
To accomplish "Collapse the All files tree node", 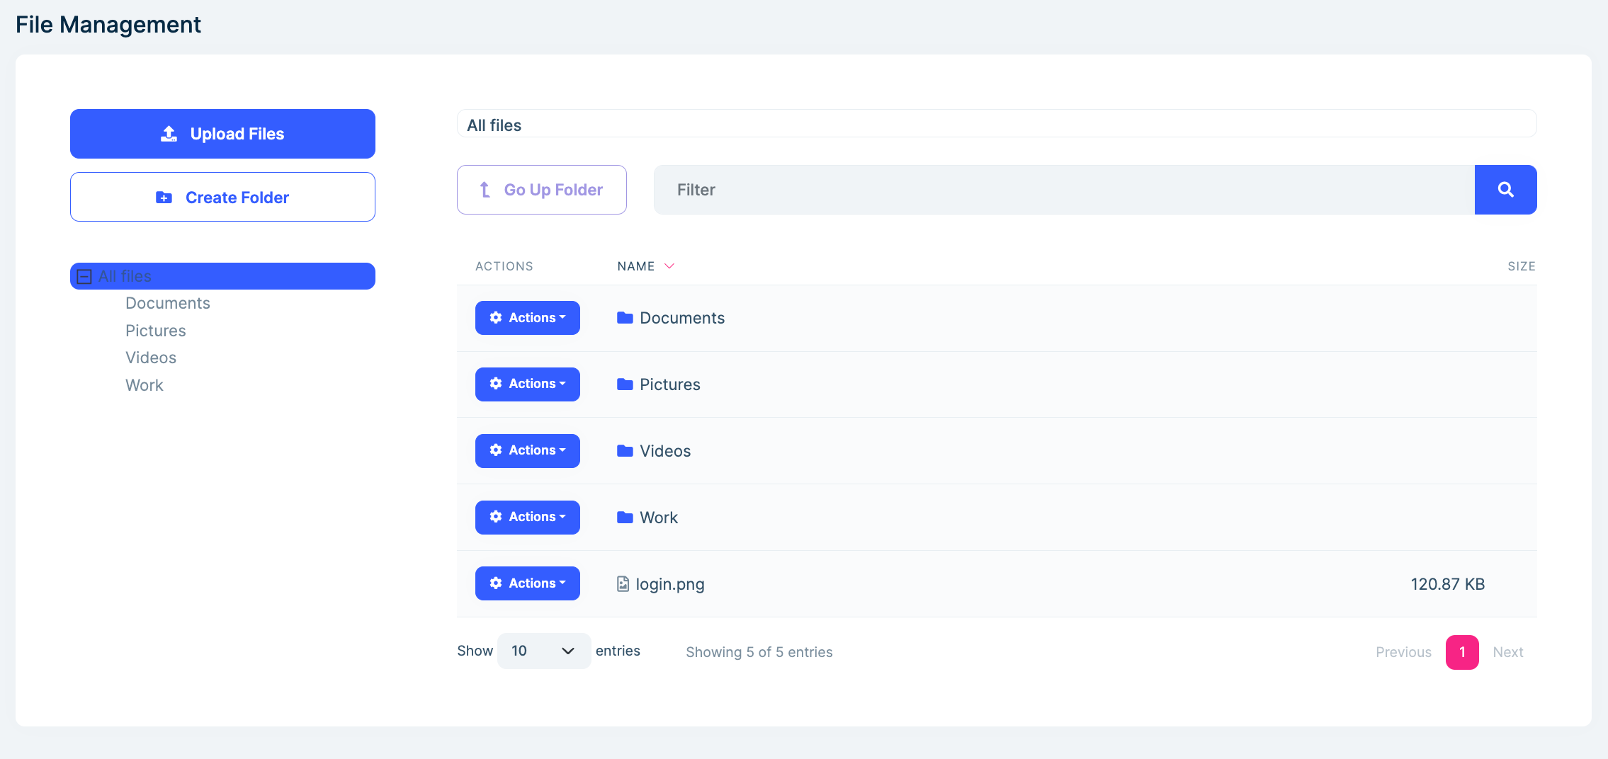I will (x=84, y=276).
